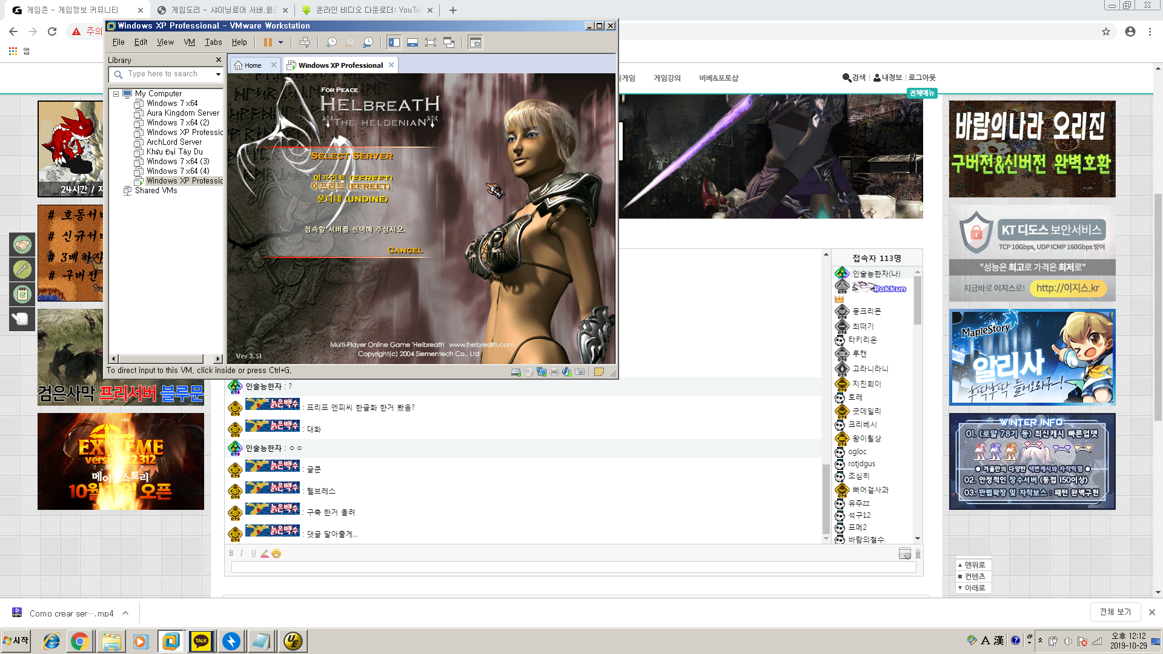Enter full screen mode icon
This screenshot has width=1163, height=654.
431,42
